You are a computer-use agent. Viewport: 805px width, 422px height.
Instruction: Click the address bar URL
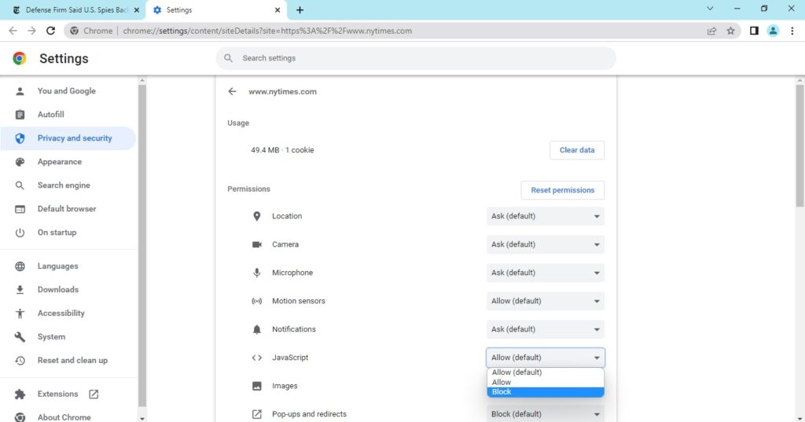(x=267, y=31)
